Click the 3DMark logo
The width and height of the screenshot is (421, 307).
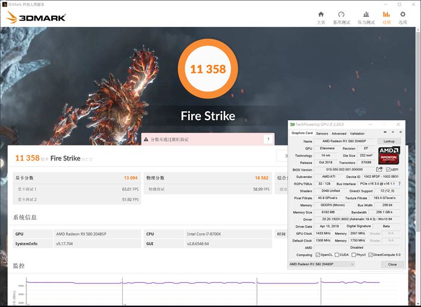point(36,17)
